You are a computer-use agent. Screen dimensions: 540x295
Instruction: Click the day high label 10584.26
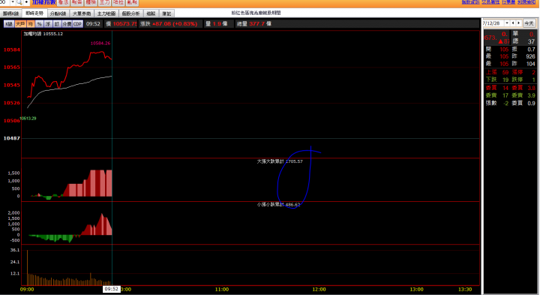[x=100, y=43]
